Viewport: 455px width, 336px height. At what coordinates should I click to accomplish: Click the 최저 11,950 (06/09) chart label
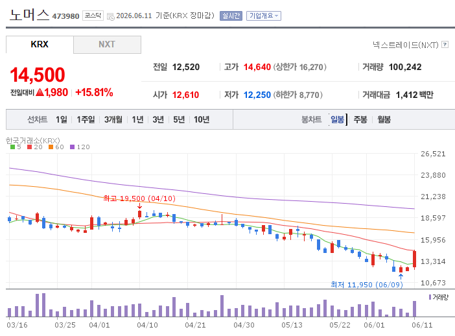367,285
